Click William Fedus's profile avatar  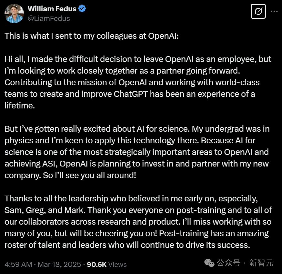pyautogui.click(x=14, y=14)
